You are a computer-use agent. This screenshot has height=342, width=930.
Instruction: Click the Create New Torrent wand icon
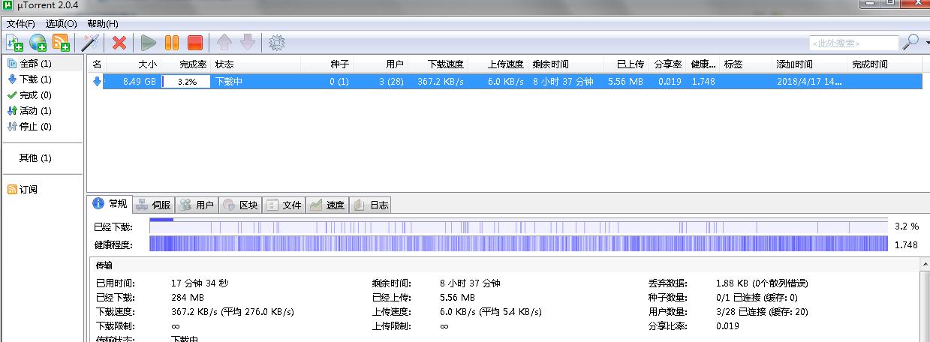pyautogui.click(x=91, y=43)
